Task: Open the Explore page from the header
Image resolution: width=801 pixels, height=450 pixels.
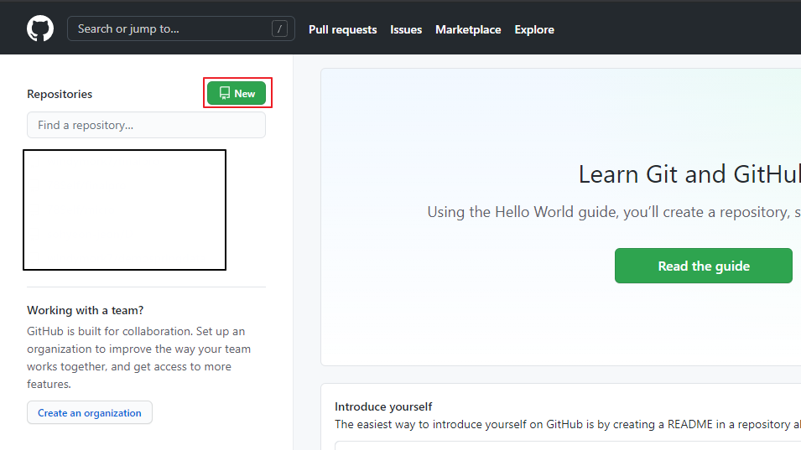Action: 534,29
